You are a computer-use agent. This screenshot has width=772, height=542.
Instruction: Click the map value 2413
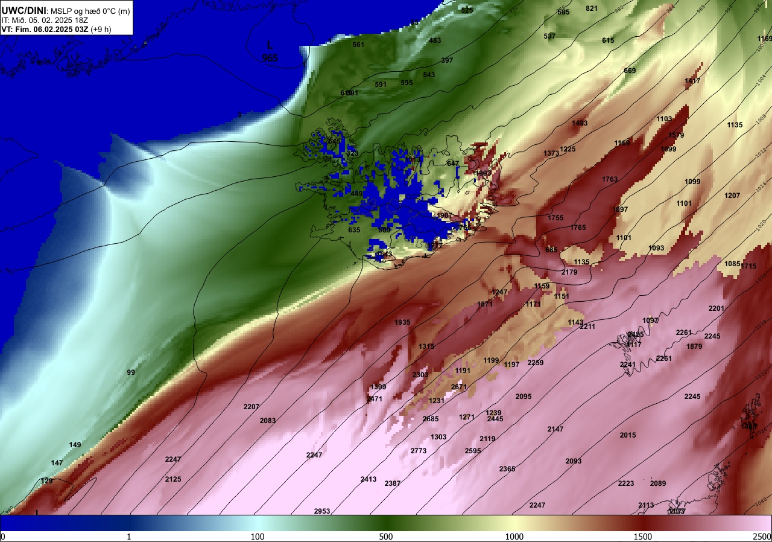tap(369, 479)
